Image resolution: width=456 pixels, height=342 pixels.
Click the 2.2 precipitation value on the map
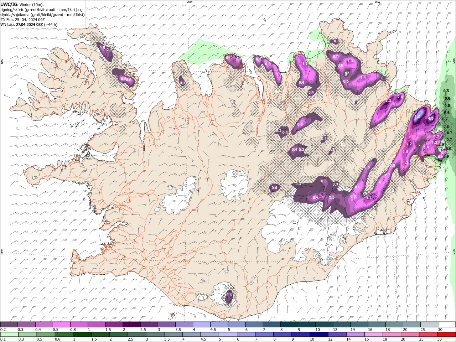(x=409, y=144)
